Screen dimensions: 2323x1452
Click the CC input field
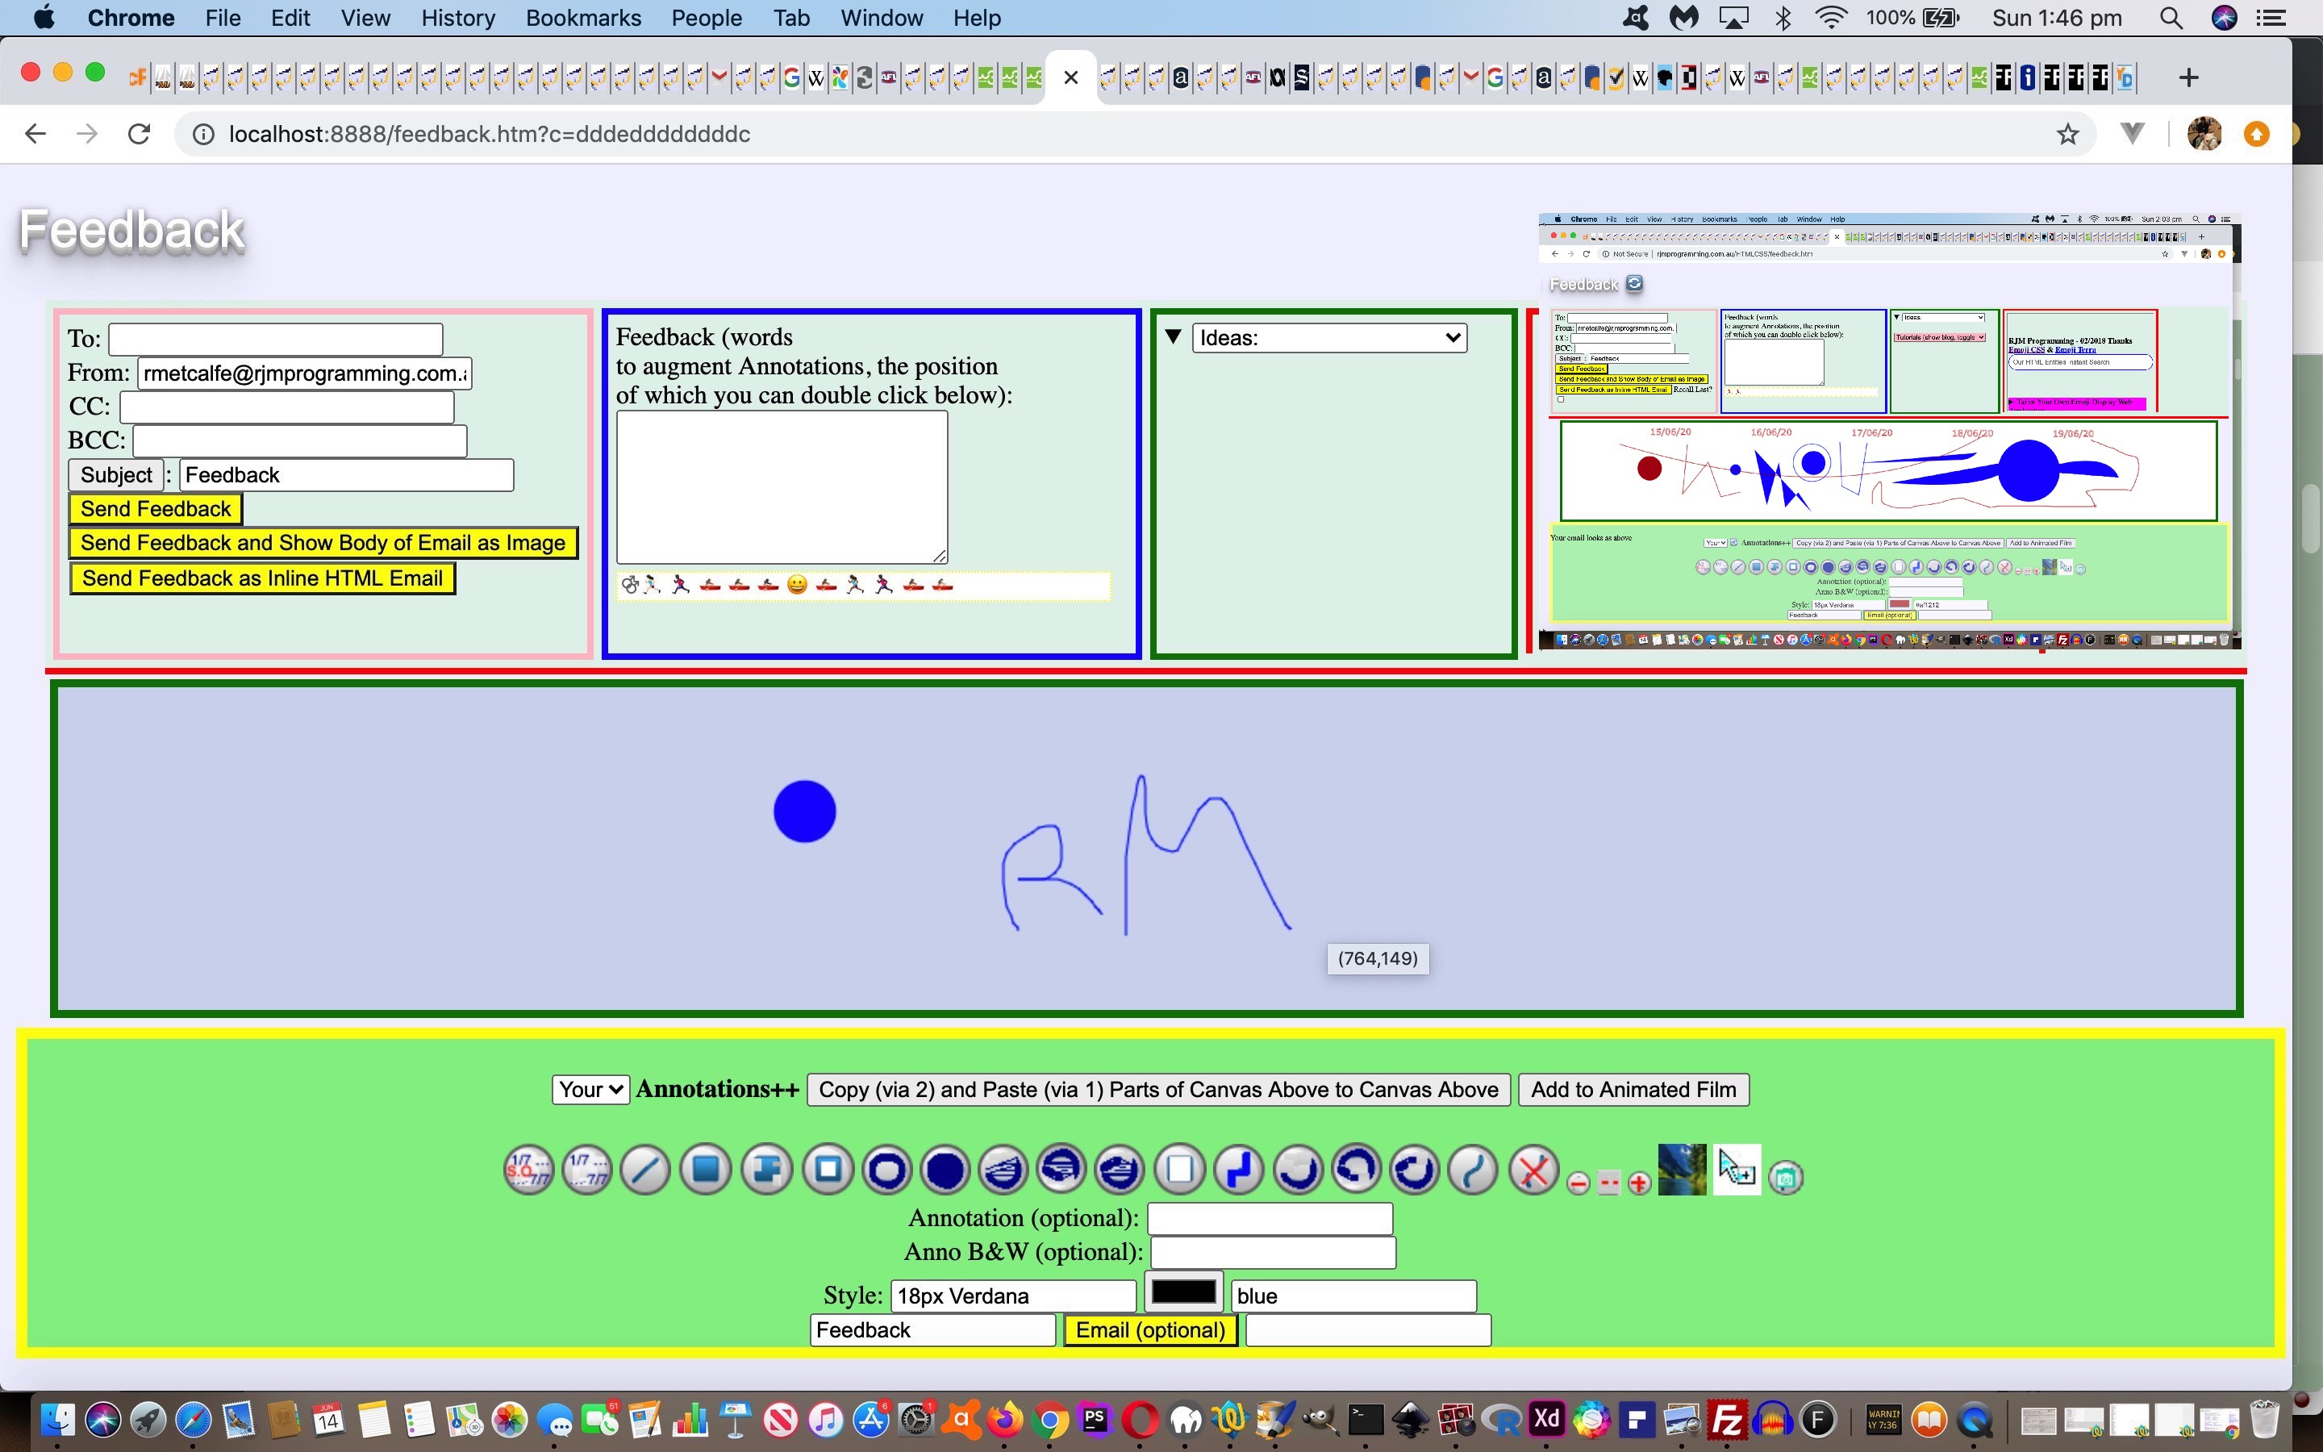(286, 407)
